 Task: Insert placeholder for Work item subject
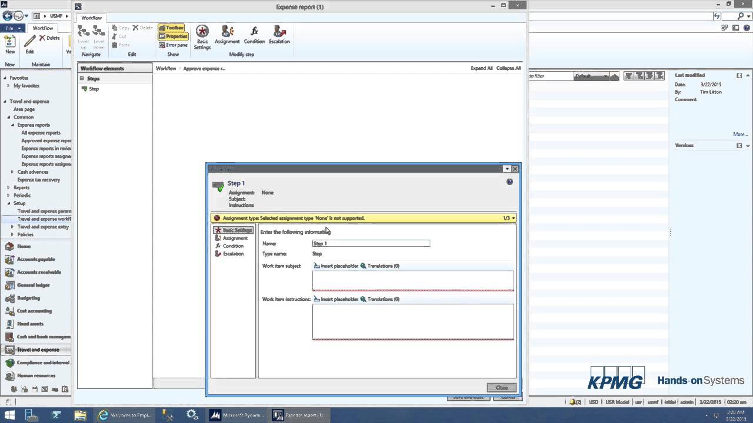[x=336, y=266]
